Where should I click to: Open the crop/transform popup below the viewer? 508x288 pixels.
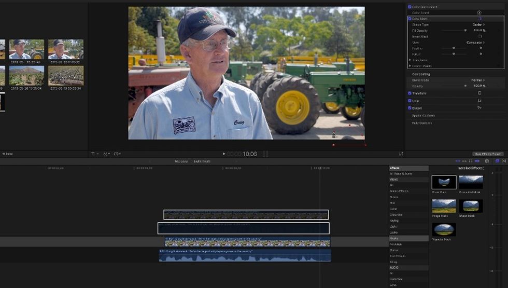(x=94, y=154)
